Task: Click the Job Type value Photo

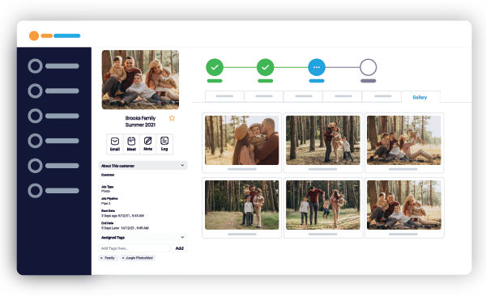Action: click(105, 191)
